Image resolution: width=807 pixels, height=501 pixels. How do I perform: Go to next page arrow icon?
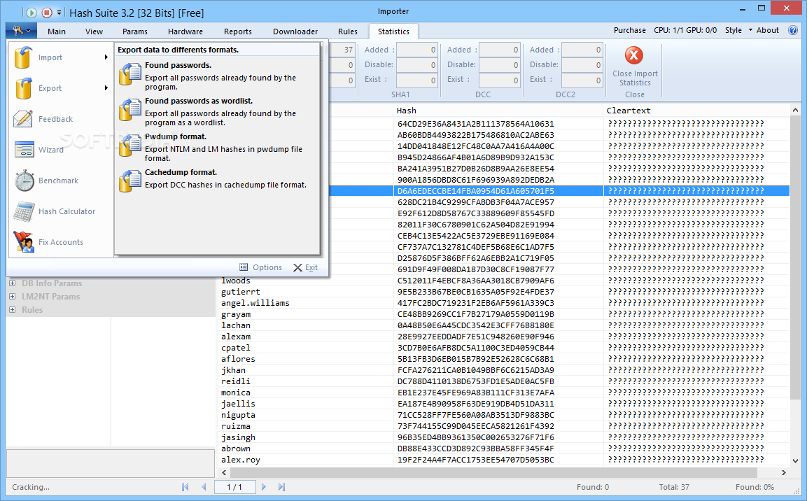click(x=263, y=486)
